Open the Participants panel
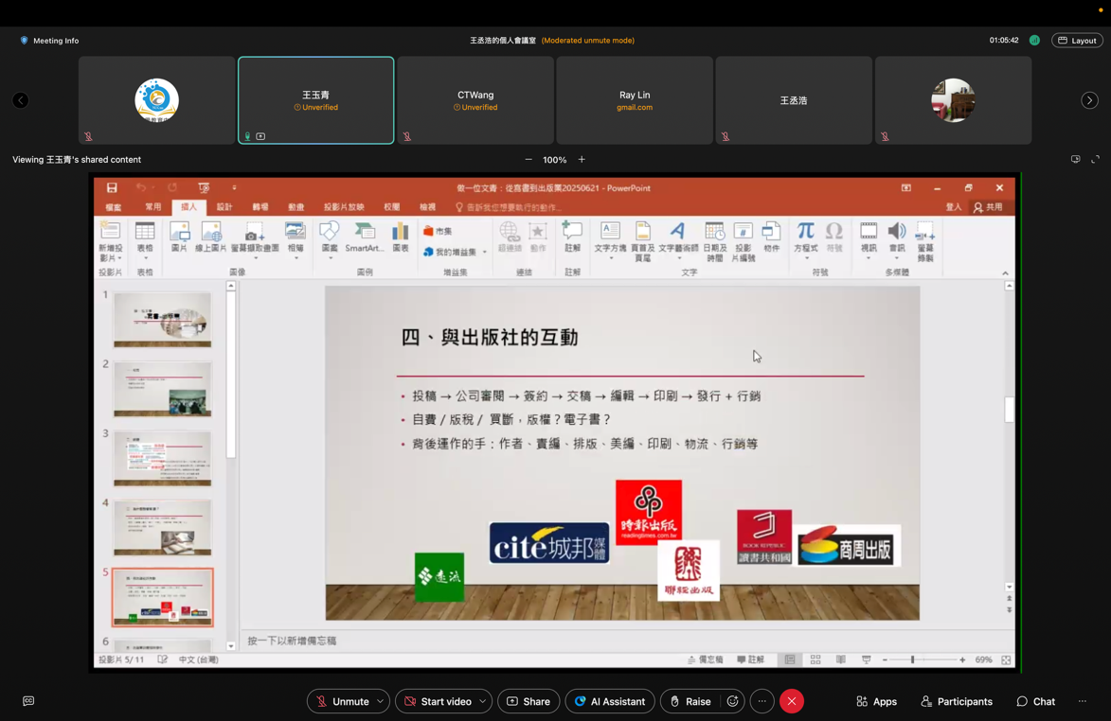Screen dimensions: 1111x721 click(x=957, y=701)
